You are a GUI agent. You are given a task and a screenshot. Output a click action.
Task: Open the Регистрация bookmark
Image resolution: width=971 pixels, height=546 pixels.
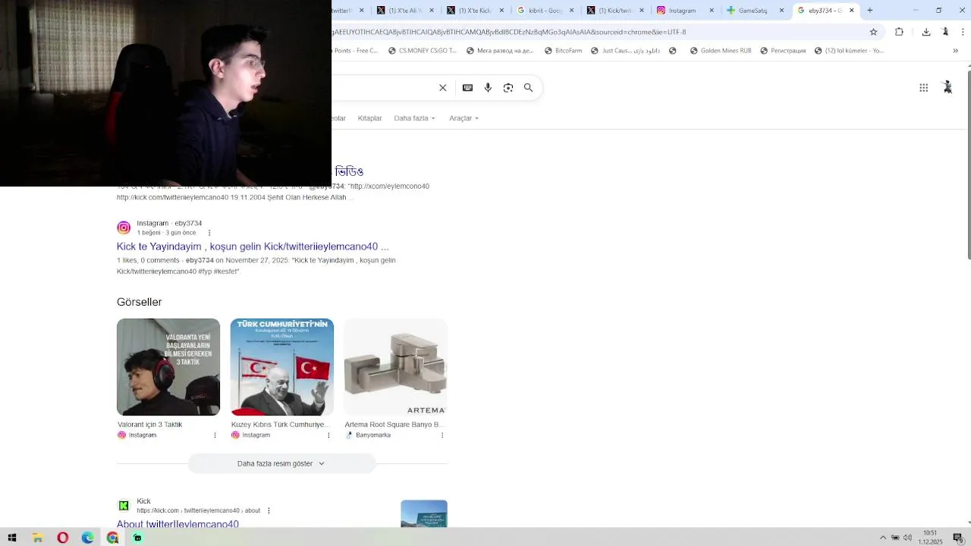coord(782,51)
